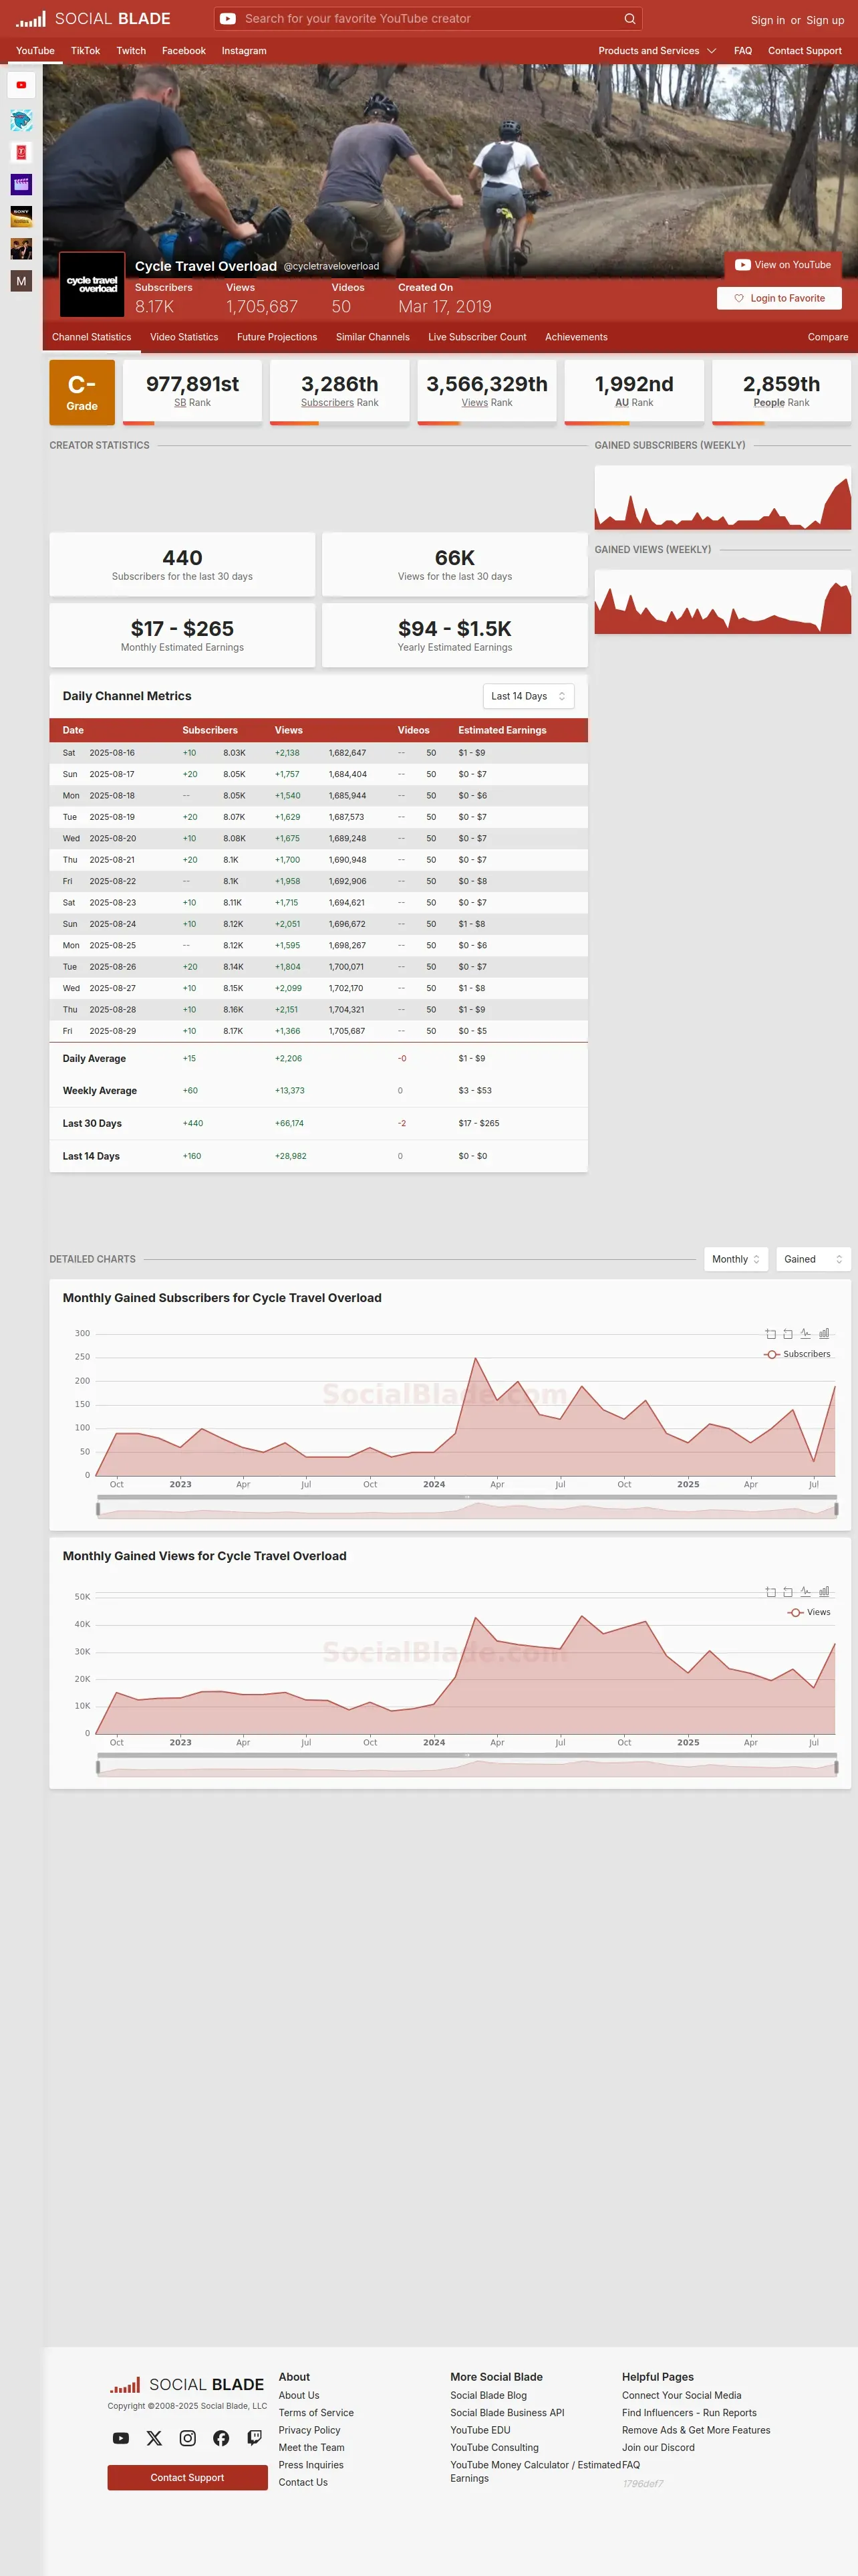Open the Social Blade Blog footer link
Viewport: 858px width, 2576px height.
click(488, 2395)
